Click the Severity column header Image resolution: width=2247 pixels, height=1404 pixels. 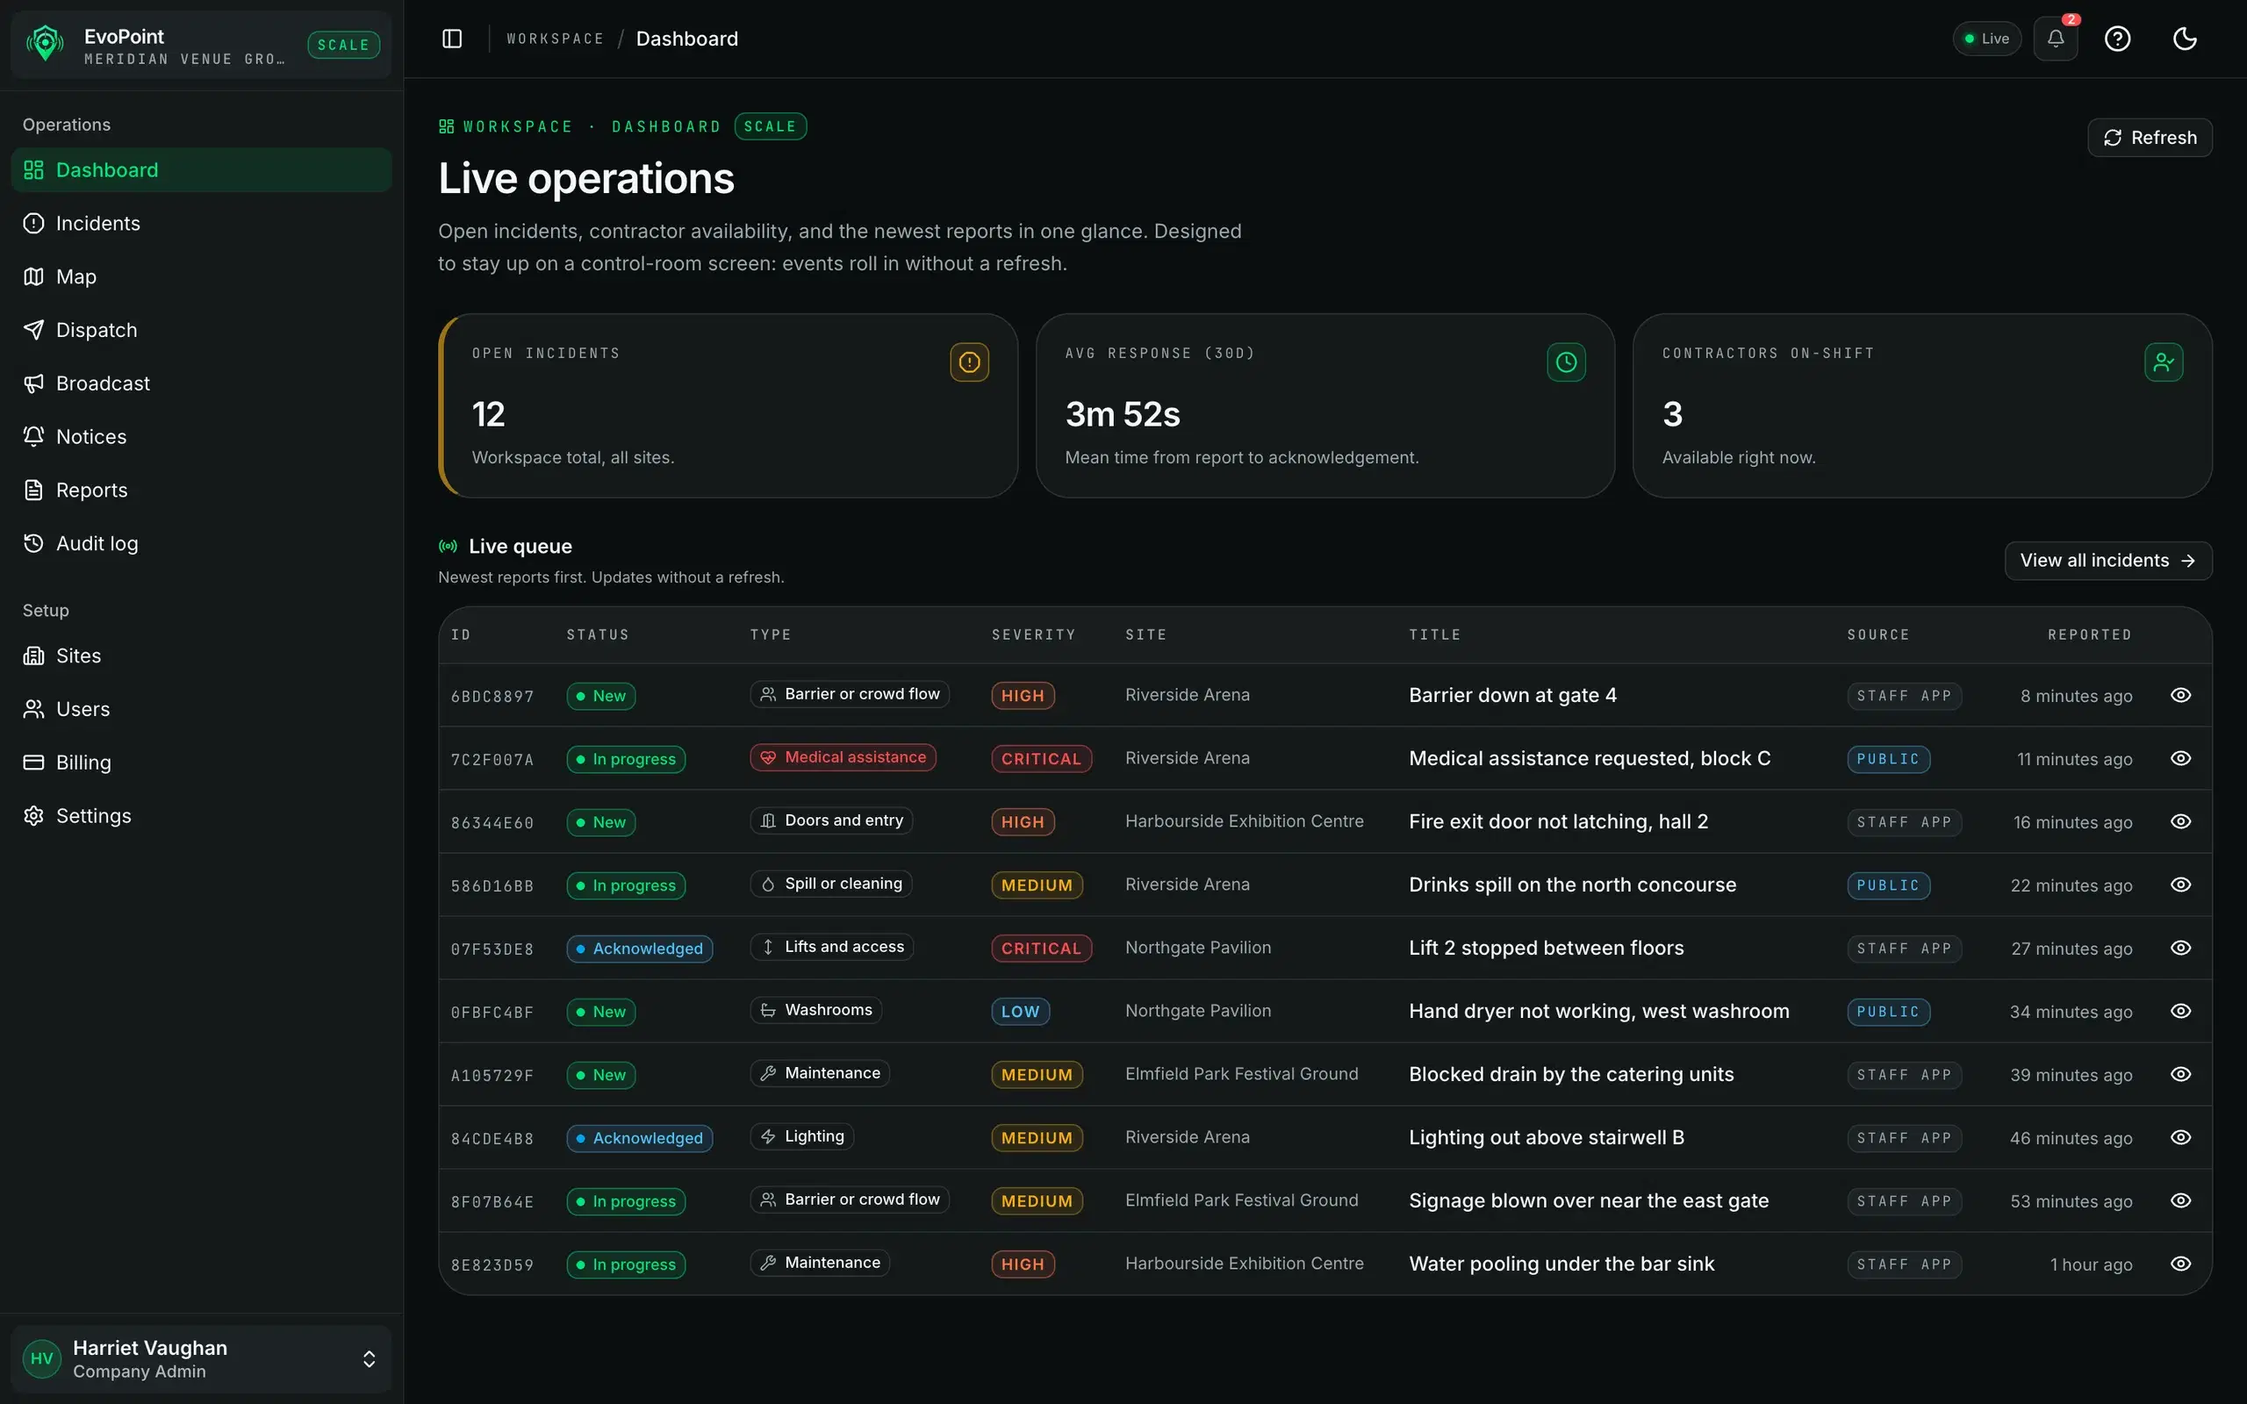tap(1033, 635)
